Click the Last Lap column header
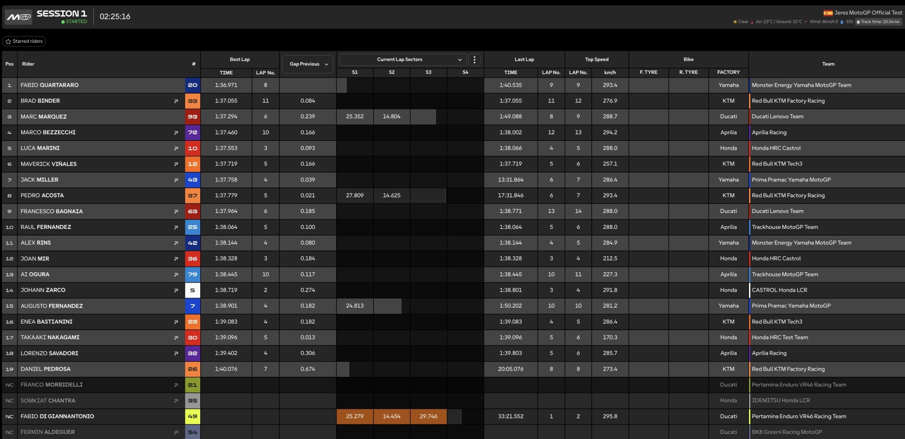Viewport: 905px width, 439px height. pos(524,59)
